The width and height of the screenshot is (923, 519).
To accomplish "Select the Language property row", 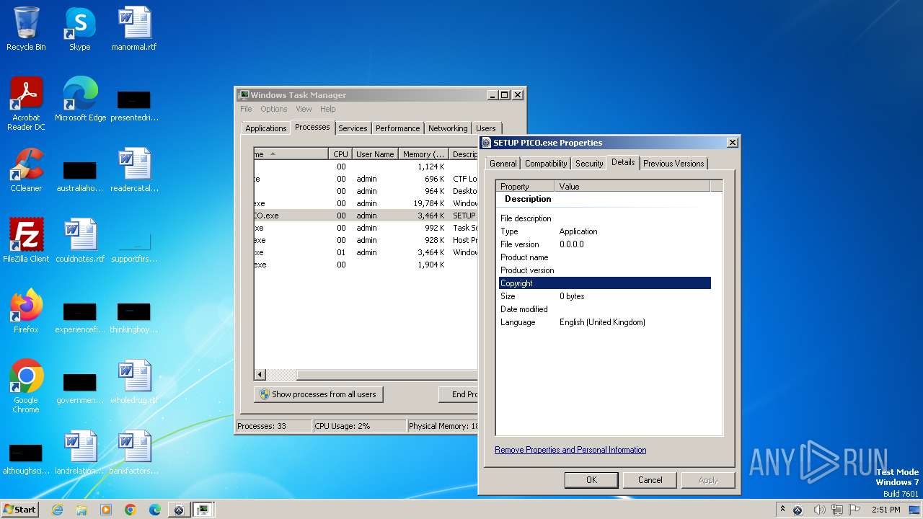I will click(x=605, y=322).
